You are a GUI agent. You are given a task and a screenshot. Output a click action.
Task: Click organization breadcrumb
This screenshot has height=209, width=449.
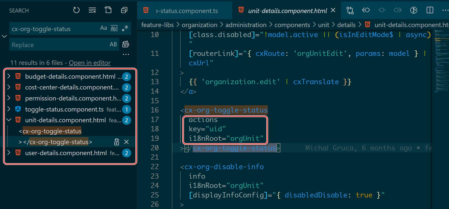(199, 25)
